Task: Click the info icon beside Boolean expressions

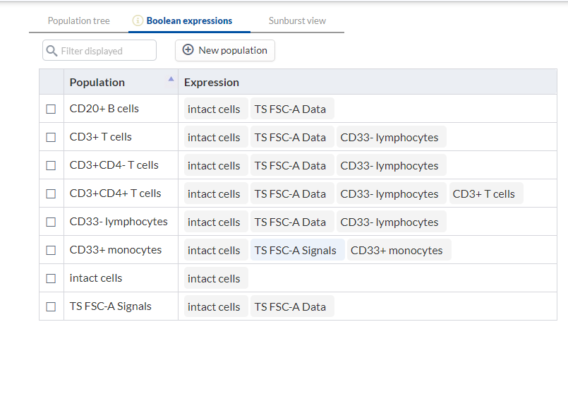Action: (x=138, y=20)
